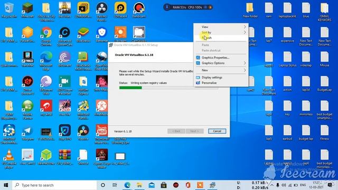Select the Mobile Partner desktop icon

[x=27, y=110]
